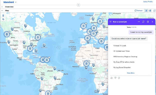The width and height of the screenshot is (156, 95).
Task: Click the 'Run a saved job' chat title
Action: click(x=120, y=22)
